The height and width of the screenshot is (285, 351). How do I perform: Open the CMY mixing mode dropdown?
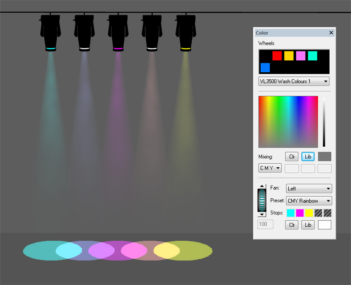pyautogui.click(x=270, y=168)
